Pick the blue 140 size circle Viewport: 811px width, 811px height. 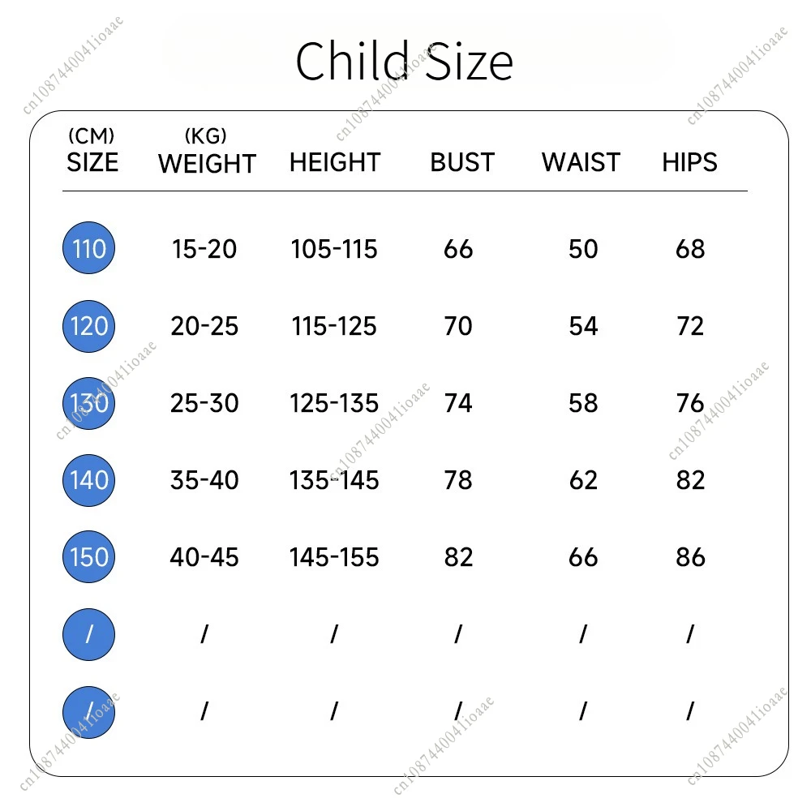coord(88,480)
